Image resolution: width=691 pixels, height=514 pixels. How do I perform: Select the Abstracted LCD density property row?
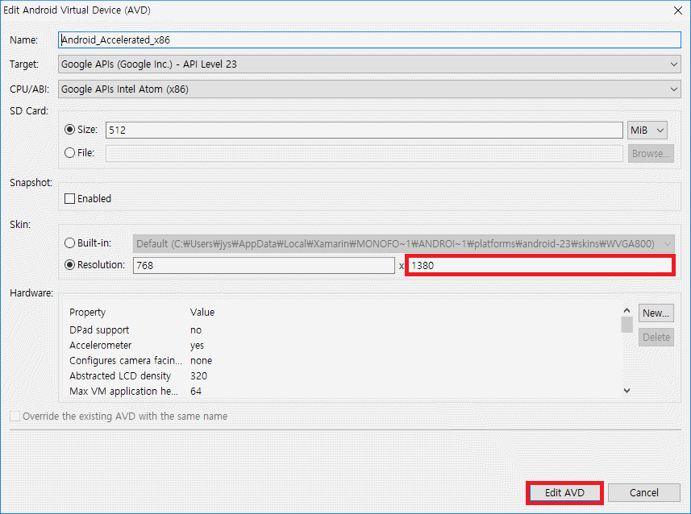point(343,375)
